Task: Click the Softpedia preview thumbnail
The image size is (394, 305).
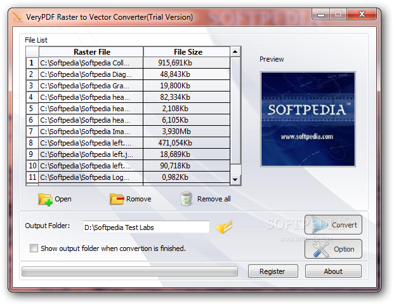Action: click(308, 119)
